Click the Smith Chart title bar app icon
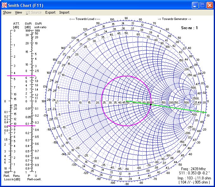The width and height of the screenshot is (215, 187). click(x=4, y=5)
